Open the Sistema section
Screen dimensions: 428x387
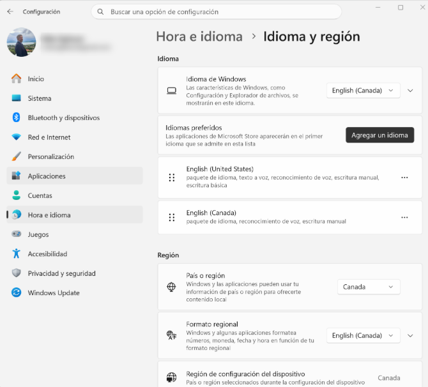pos(75,98)
